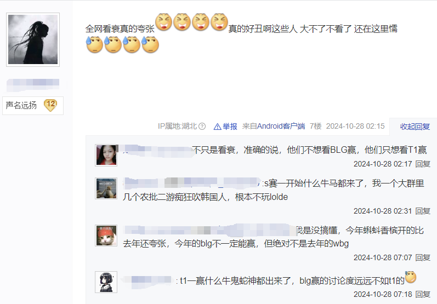437x304 pixels.
Task: Click 回复 on the 02:31 comment
Action: pyautogui.click(x=423, y=211)
